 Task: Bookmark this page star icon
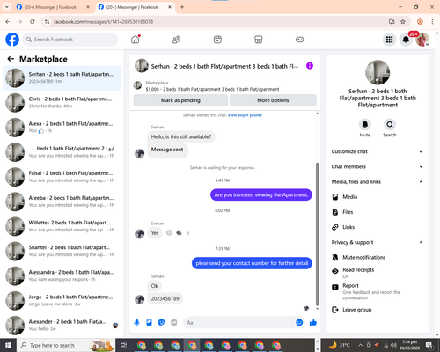click(403, 21)
